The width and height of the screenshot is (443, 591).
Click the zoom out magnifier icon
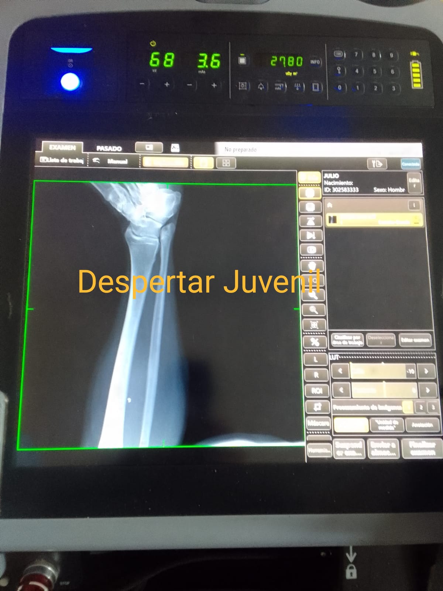pyautogui.click(x=313, y=310)
